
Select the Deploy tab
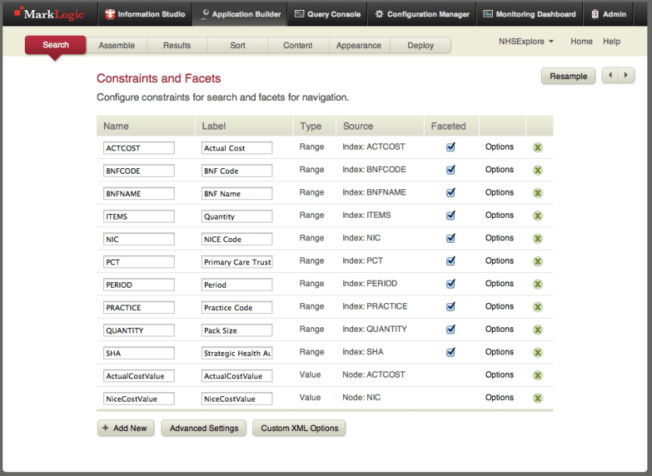pyautogui.click(x=420, y=45)
